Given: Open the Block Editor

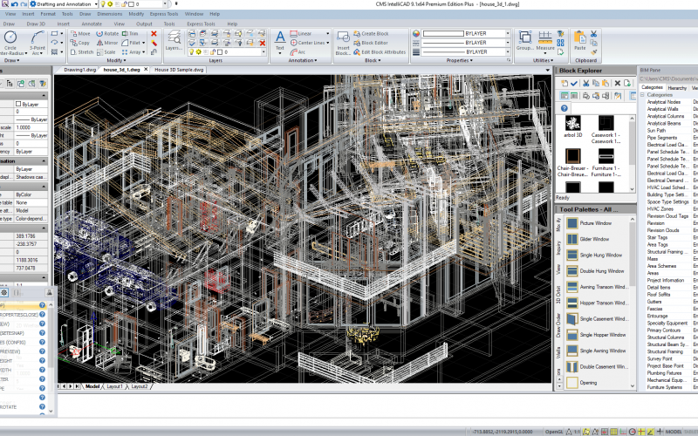Looking at the screenshot, I should point(371,42).
